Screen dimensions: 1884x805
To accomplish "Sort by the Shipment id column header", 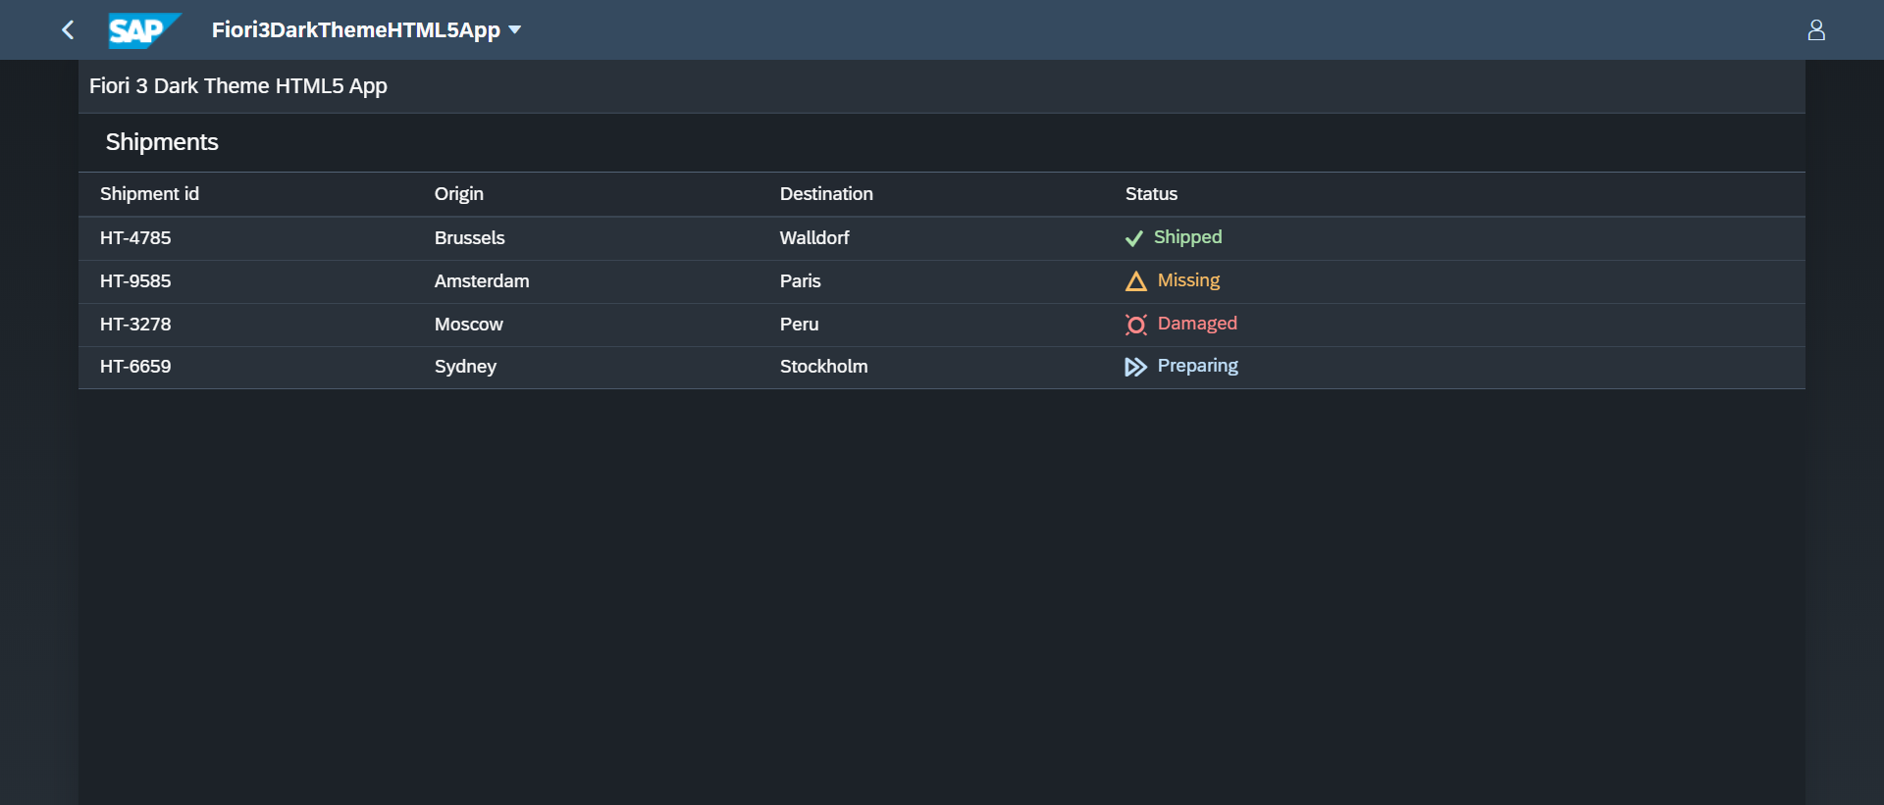I will [149, 194].
